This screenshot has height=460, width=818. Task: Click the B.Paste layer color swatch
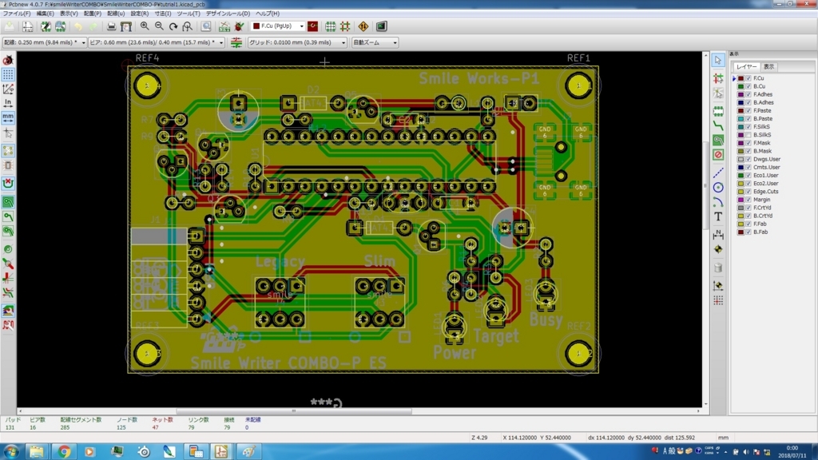point(741,119)
